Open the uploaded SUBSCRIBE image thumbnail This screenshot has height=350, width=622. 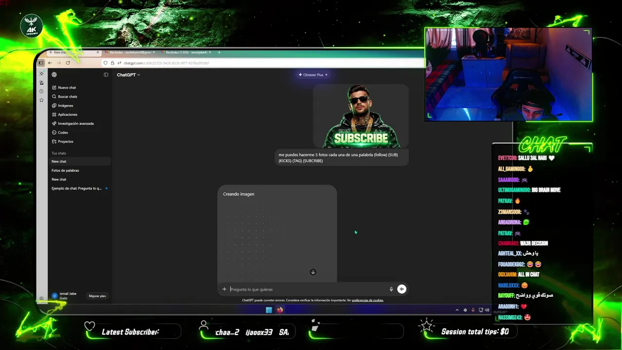[x=361, y=116]
